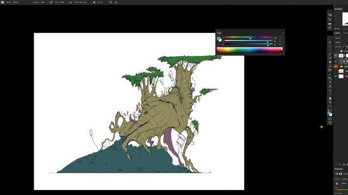348x195 pixels.
Task: Toggle pressure for size icon
Action: 110,2
